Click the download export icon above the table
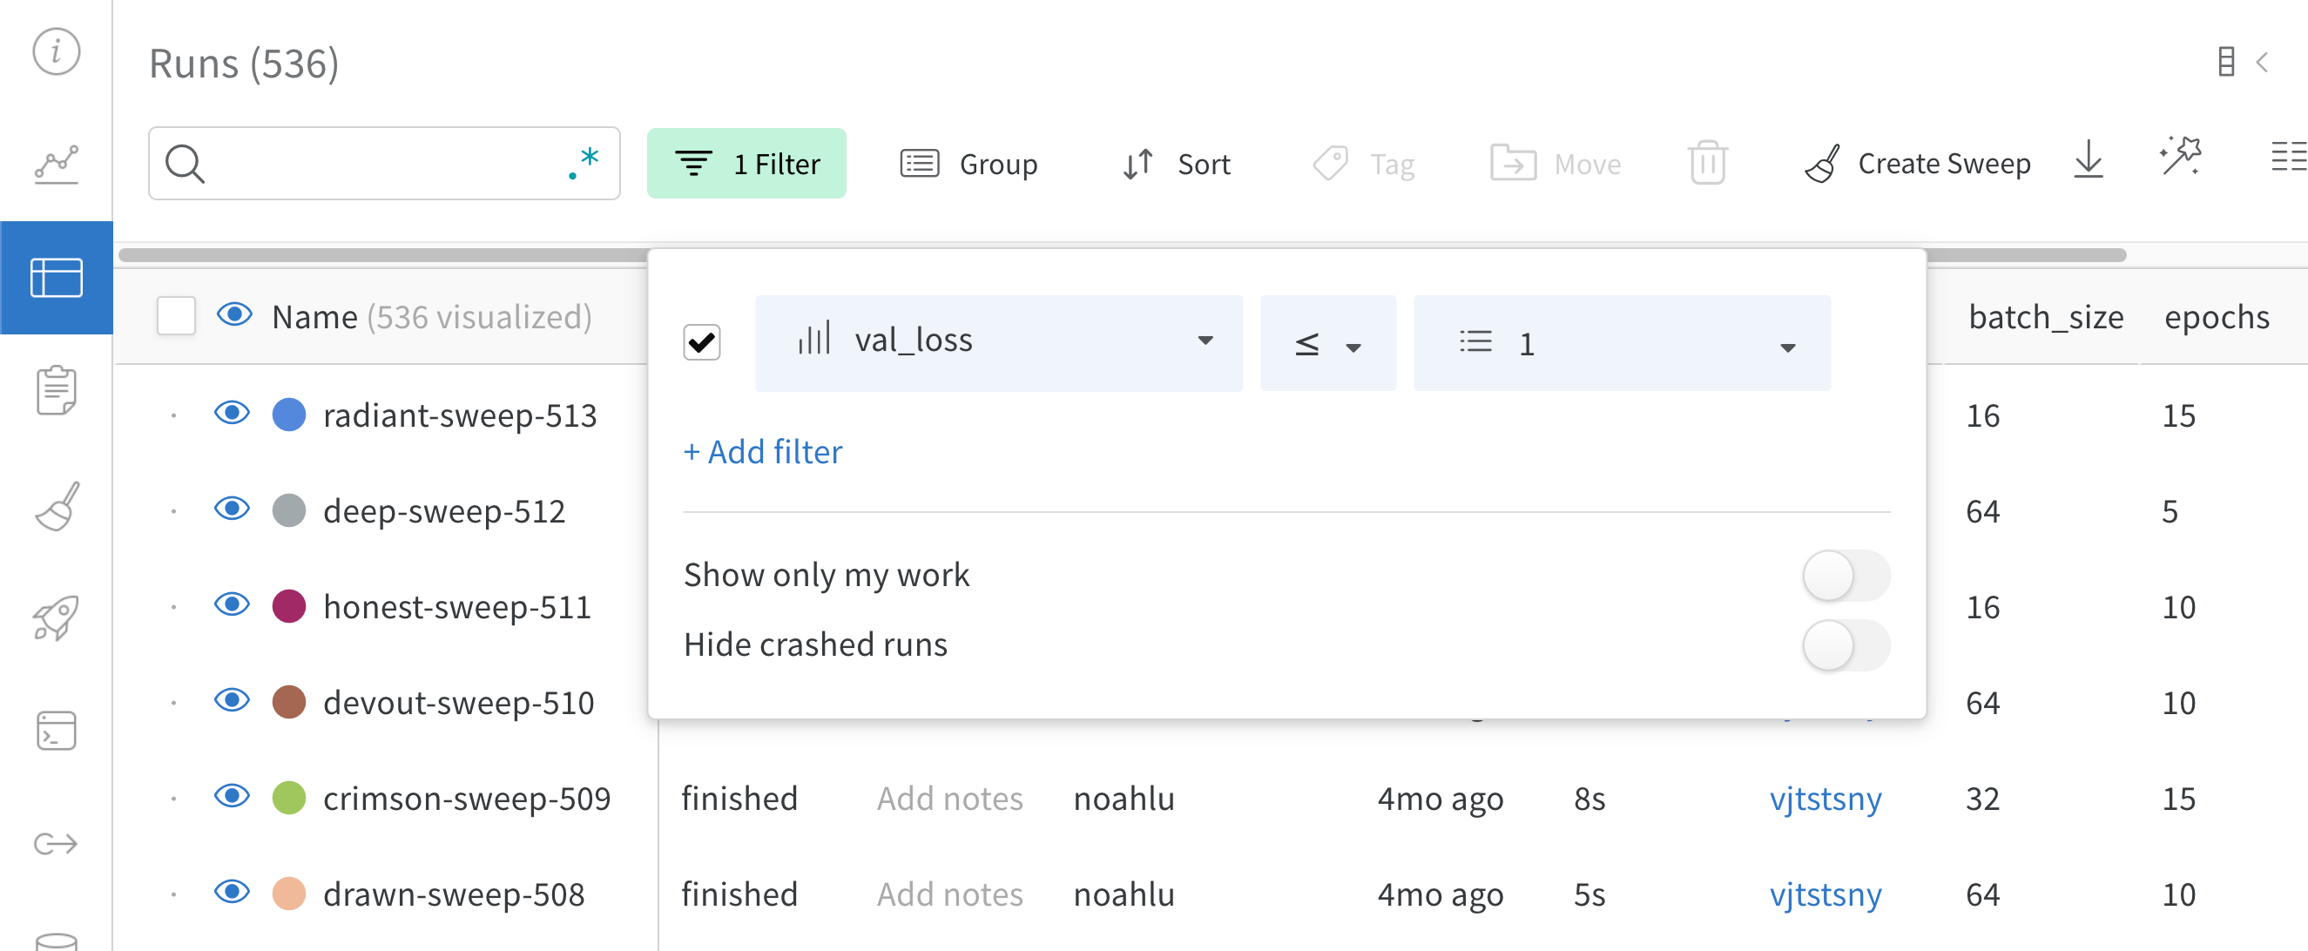Viewport: 2308px width, 951px height. point(2089,163)
